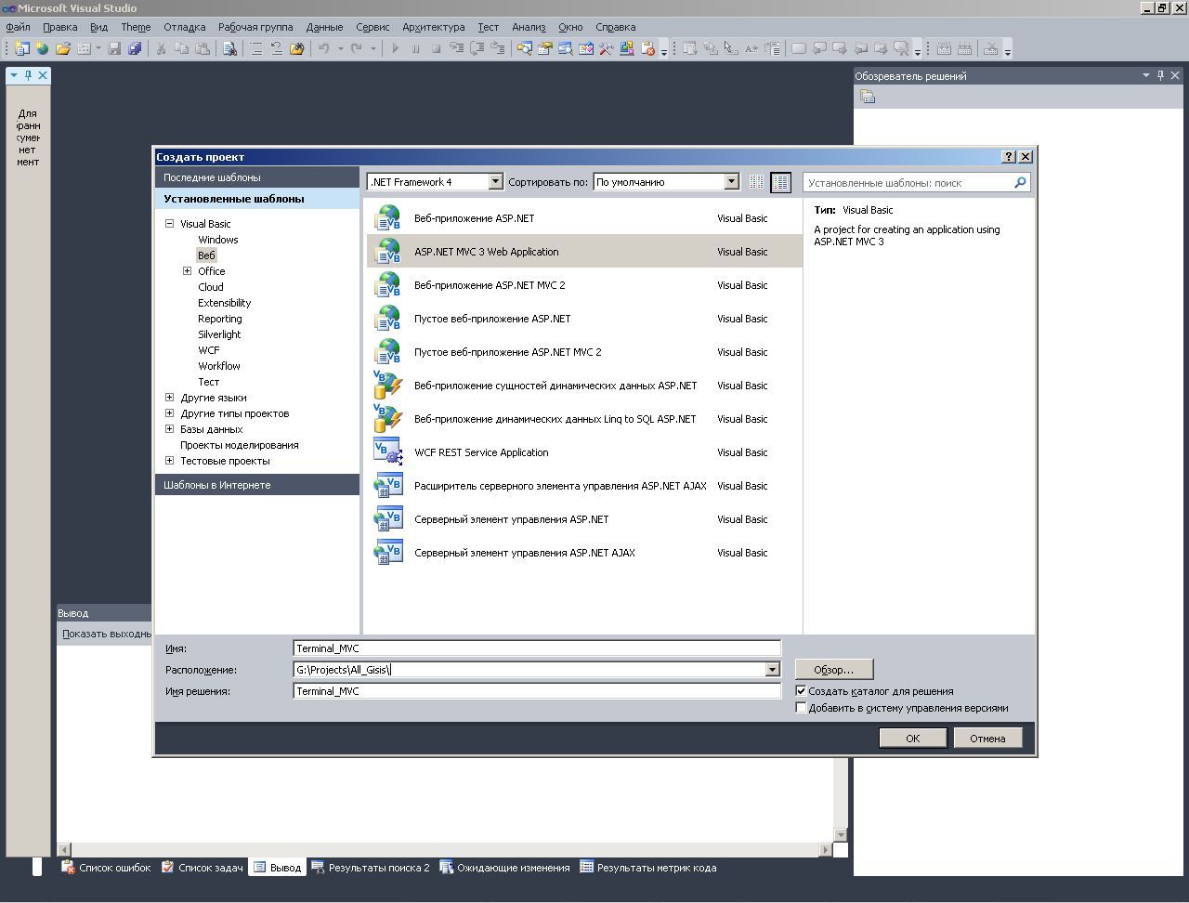
Task: Click the Redo arrow icon
Action: 357,48
